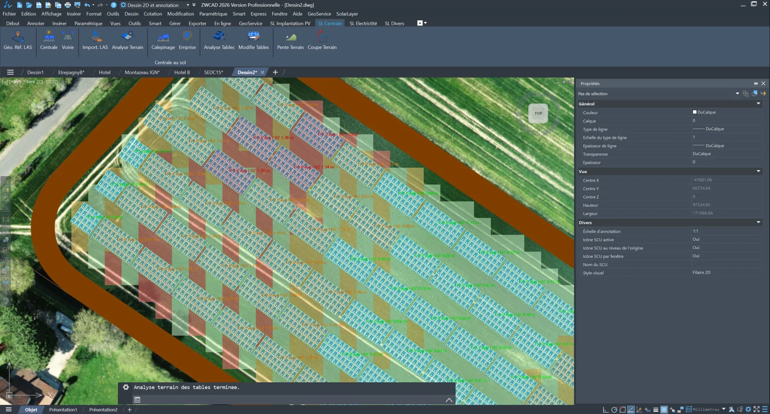Add a new layout with the plus button

(129, 410)
